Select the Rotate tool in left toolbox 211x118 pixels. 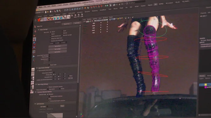coord(34,44)
